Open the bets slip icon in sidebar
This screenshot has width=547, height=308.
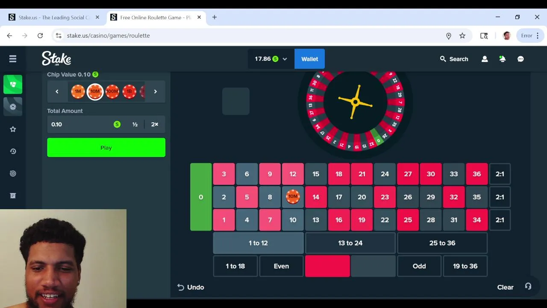13,196
